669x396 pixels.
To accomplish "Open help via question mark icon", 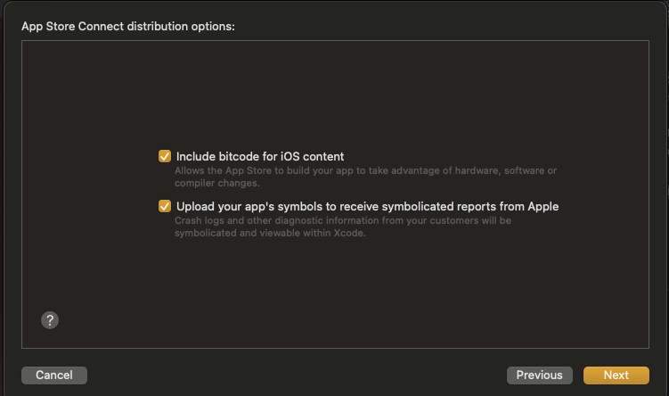I will [x=50, y=320].
